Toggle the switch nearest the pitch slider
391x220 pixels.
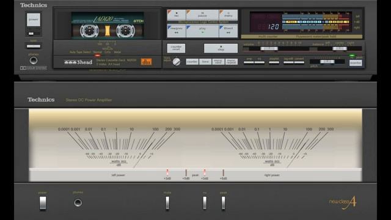click(299, 62)
